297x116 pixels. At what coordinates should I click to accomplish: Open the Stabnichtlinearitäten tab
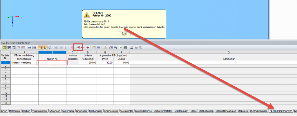[x=226, y=111]
